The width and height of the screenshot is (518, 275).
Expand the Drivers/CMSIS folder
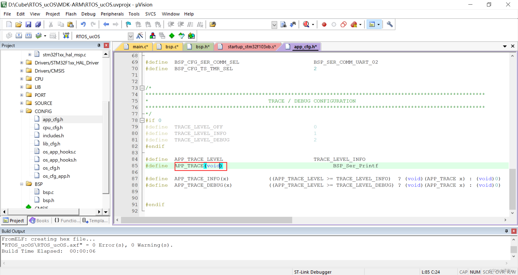(22, 71)
